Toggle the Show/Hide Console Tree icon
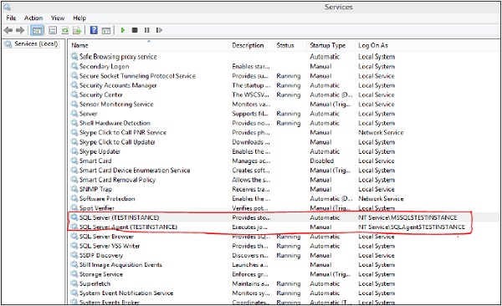502x306 pixels. 37,31
